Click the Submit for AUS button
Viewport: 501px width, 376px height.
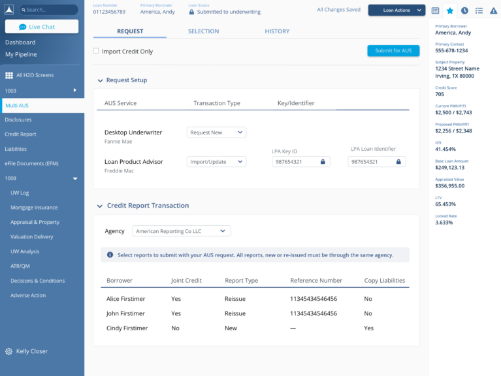tap(393, 51)
